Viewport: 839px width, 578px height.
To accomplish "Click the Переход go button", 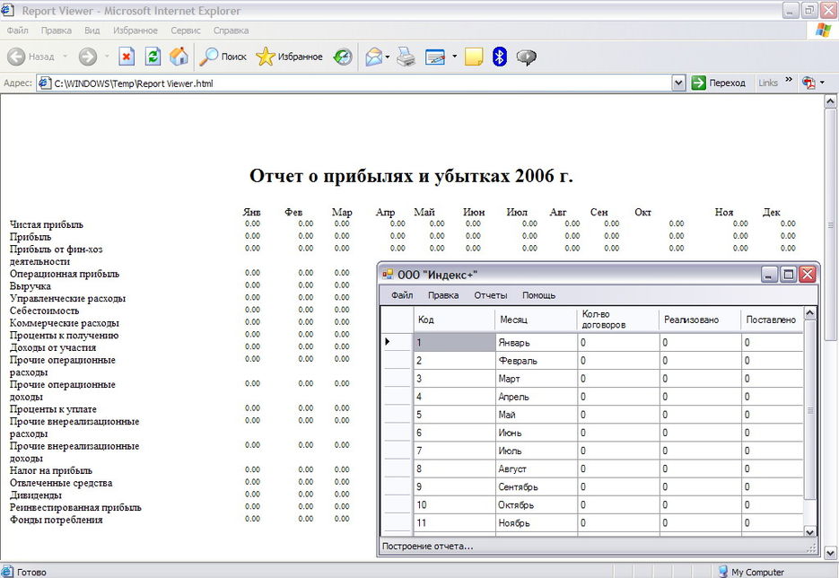I will pyautogui.click(x=718, y=83).
